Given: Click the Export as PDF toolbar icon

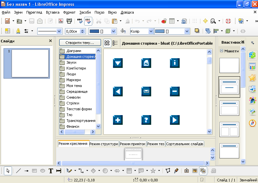Looking at the screenshot, I should pyautogui.click(x=61, y=21).
